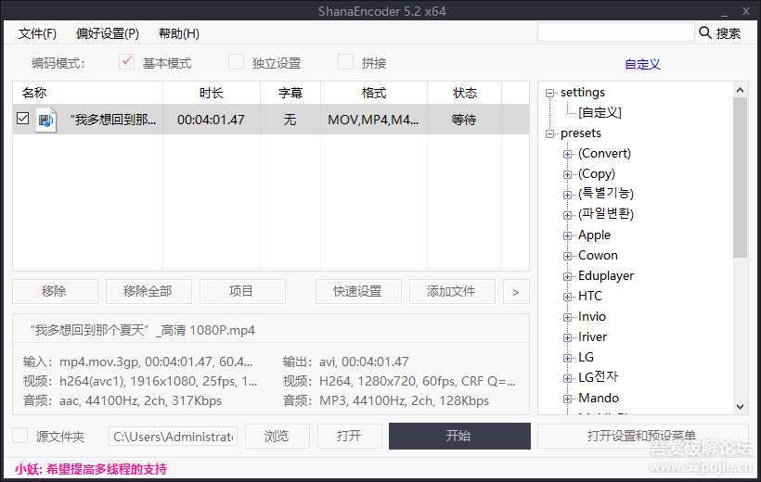Click the preset tree vertical scrollbar

(x=740, y=176)
